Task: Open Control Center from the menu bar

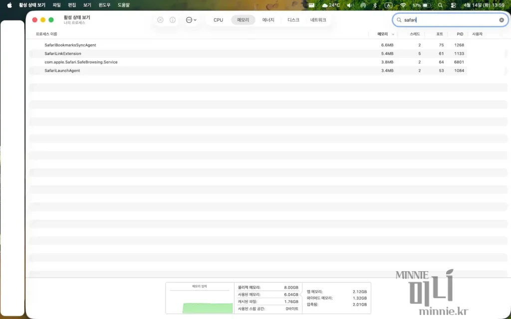Action: tap(453, 5)
